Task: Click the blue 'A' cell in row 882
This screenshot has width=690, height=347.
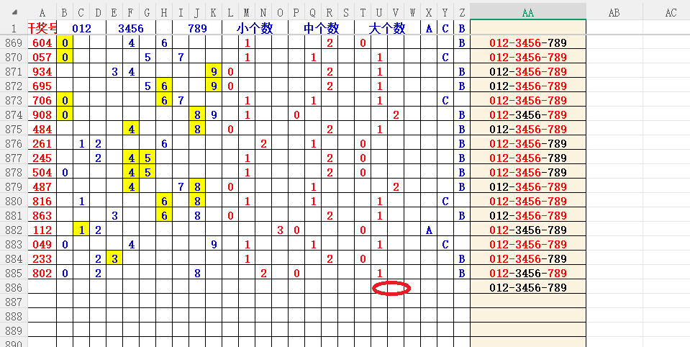Action: click(429, 230)
